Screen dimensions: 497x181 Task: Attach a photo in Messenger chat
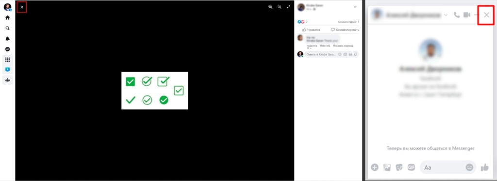pos(387,167)
